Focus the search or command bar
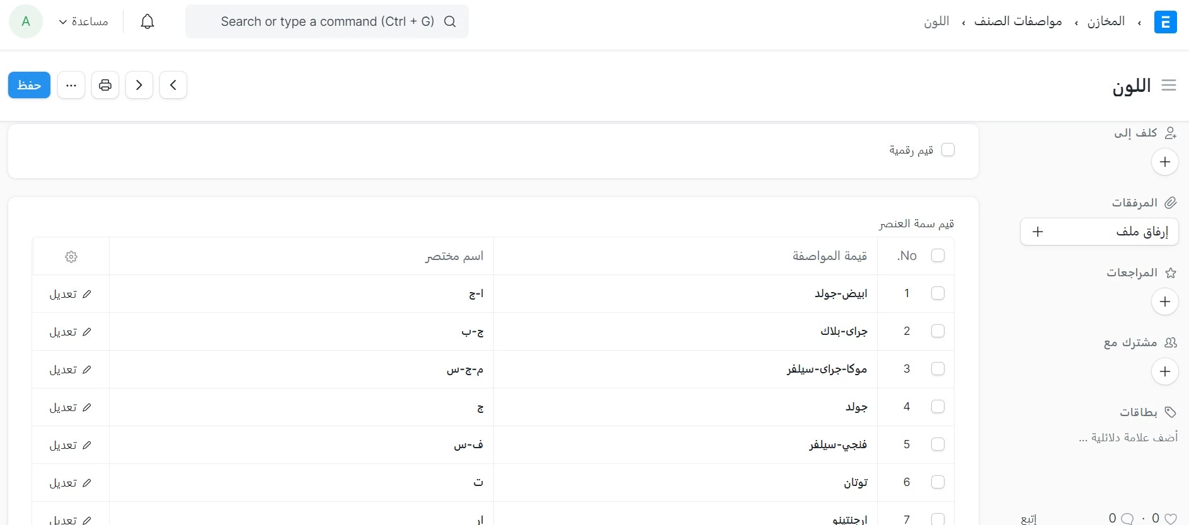The height and width of the screenshot is (525, 1189). tap(327, 21)
